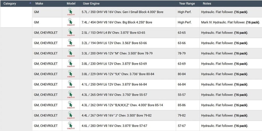Click the User Engine column header
Screen dimensions: 262x131
[91, 3]
